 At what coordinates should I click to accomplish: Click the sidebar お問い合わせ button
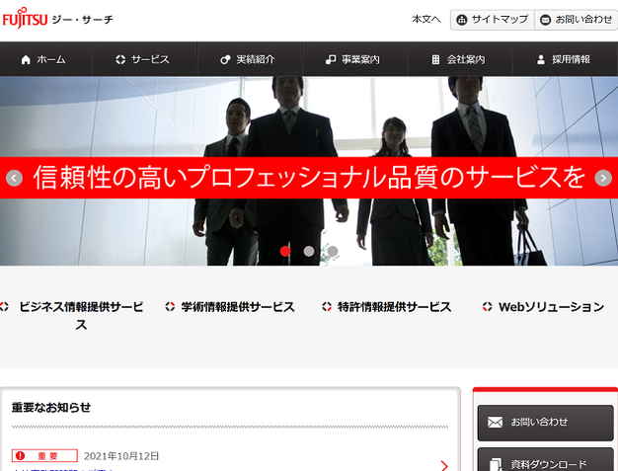coord(546,423)
